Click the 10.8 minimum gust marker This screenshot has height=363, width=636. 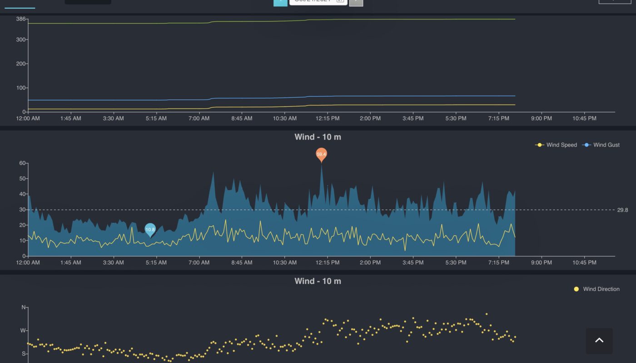pos(150,230)
